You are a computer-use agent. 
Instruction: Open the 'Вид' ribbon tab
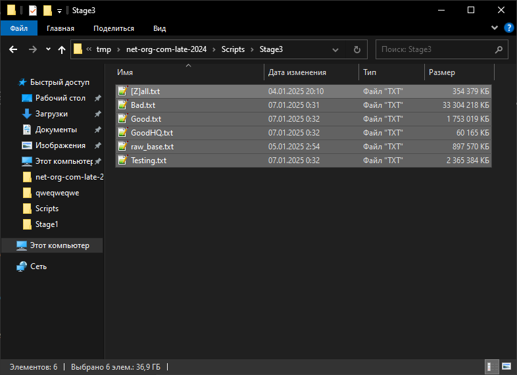(159, 28)
